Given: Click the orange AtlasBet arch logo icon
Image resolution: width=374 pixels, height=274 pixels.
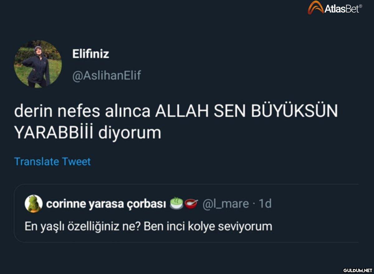Looking at the screenshot, I should point(315,8).
